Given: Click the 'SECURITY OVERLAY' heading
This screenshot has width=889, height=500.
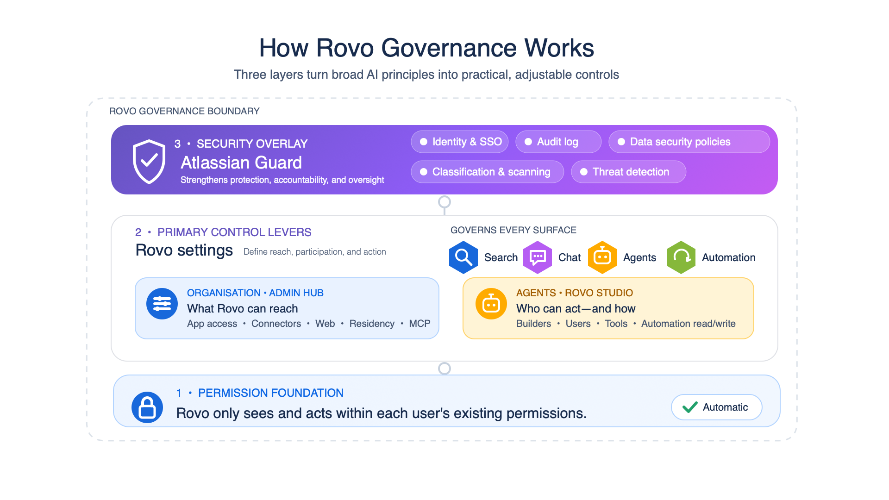Looking at the screenshot, I should (252, 144).
